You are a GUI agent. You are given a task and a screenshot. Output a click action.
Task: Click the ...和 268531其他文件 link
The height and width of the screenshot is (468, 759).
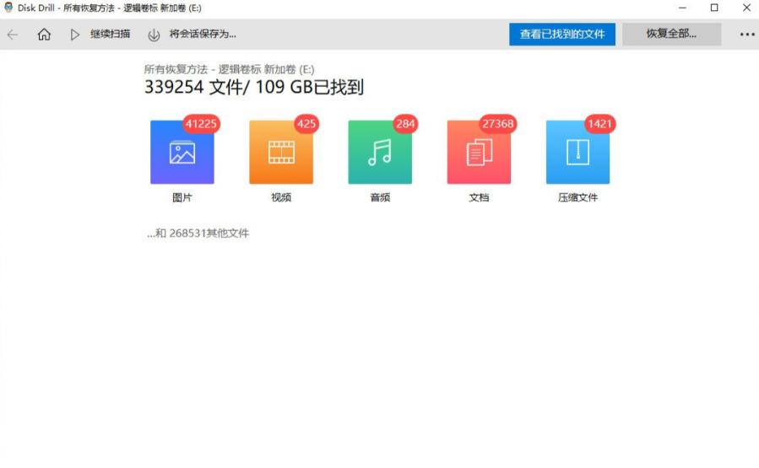(x=198, y=234)
